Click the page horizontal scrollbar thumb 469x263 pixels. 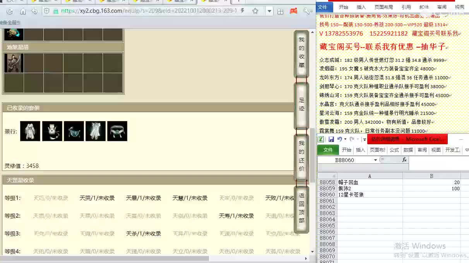pos(104,258)
